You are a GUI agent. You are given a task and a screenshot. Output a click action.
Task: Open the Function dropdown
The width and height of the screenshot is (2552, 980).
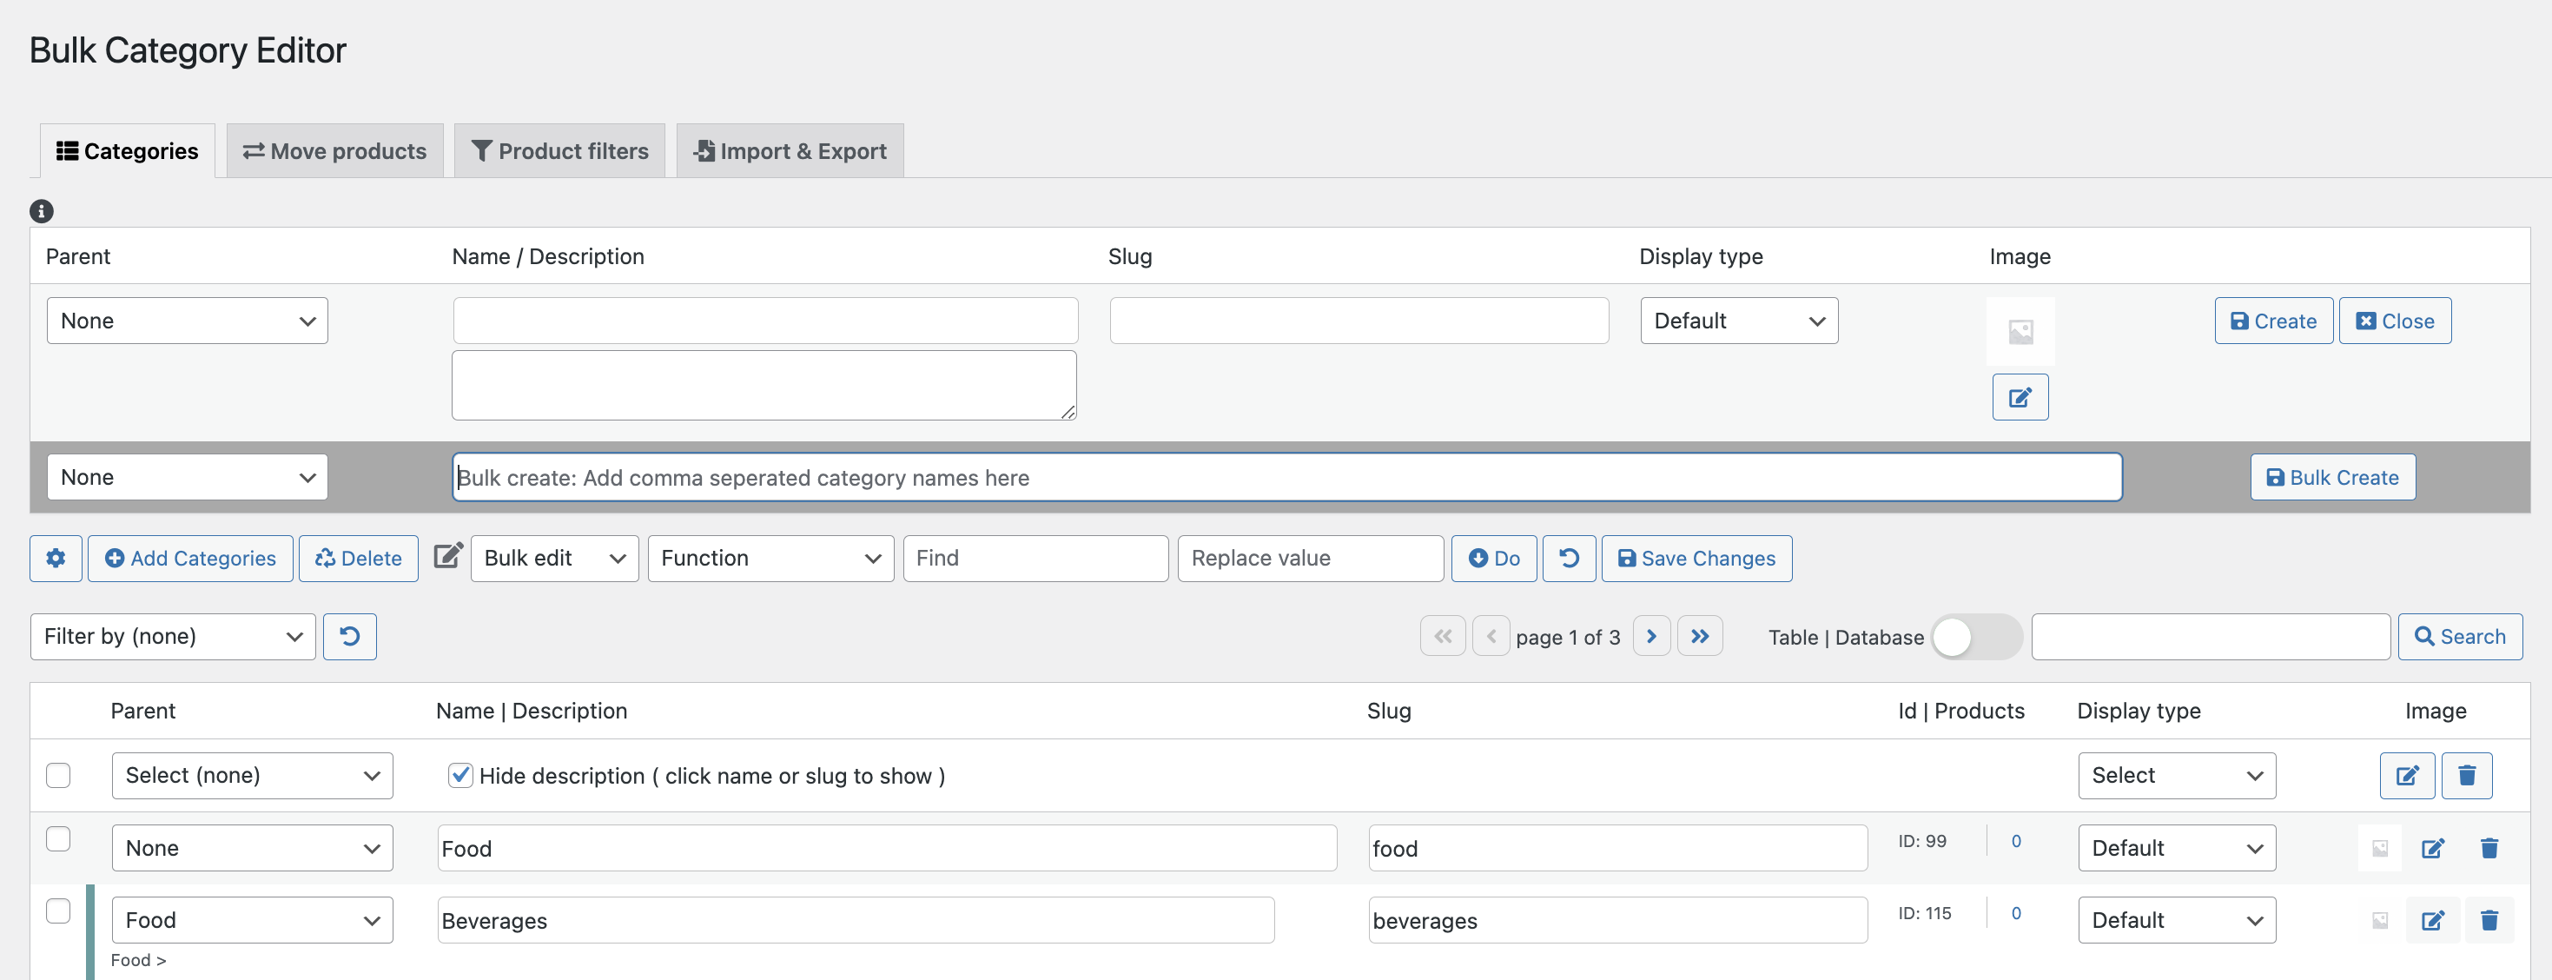pyautogui.click(x=770, y=558)
